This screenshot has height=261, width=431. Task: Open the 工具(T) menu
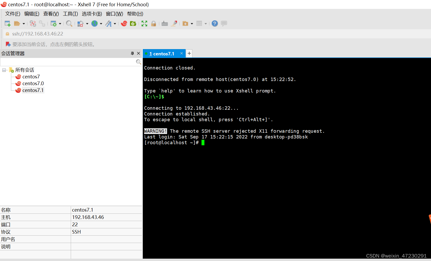pyautogui.click(x=70, y=14)
